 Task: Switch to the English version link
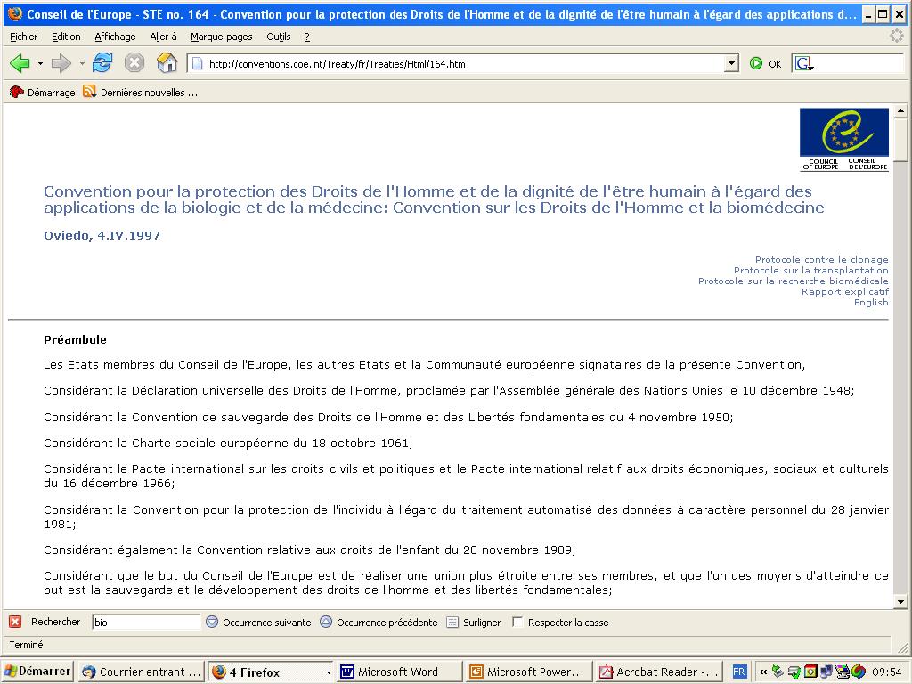(871, 303)
